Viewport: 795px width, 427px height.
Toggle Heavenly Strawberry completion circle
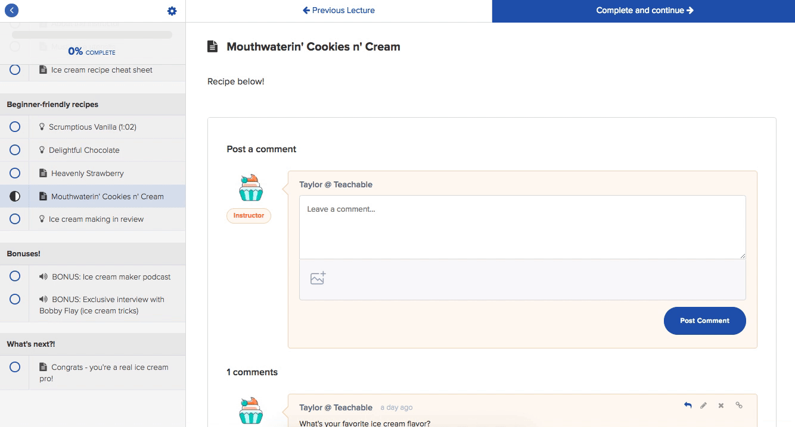coord(15,173)
